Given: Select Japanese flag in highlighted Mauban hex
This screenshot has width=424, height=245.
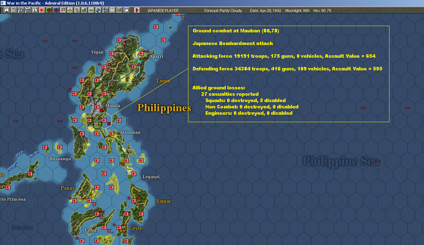Looking at the screenshot, I should 104,120.
